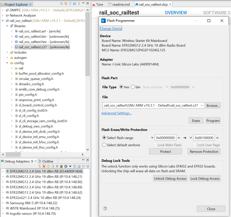
Task: Click the Change Device link
Action: click(111, 29)
